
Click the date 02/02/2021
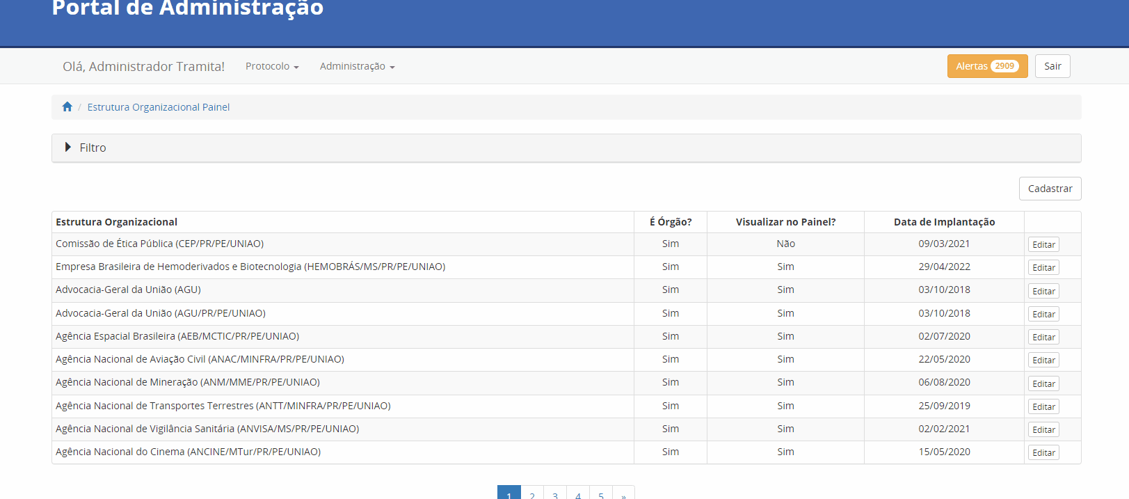(945, 429)
